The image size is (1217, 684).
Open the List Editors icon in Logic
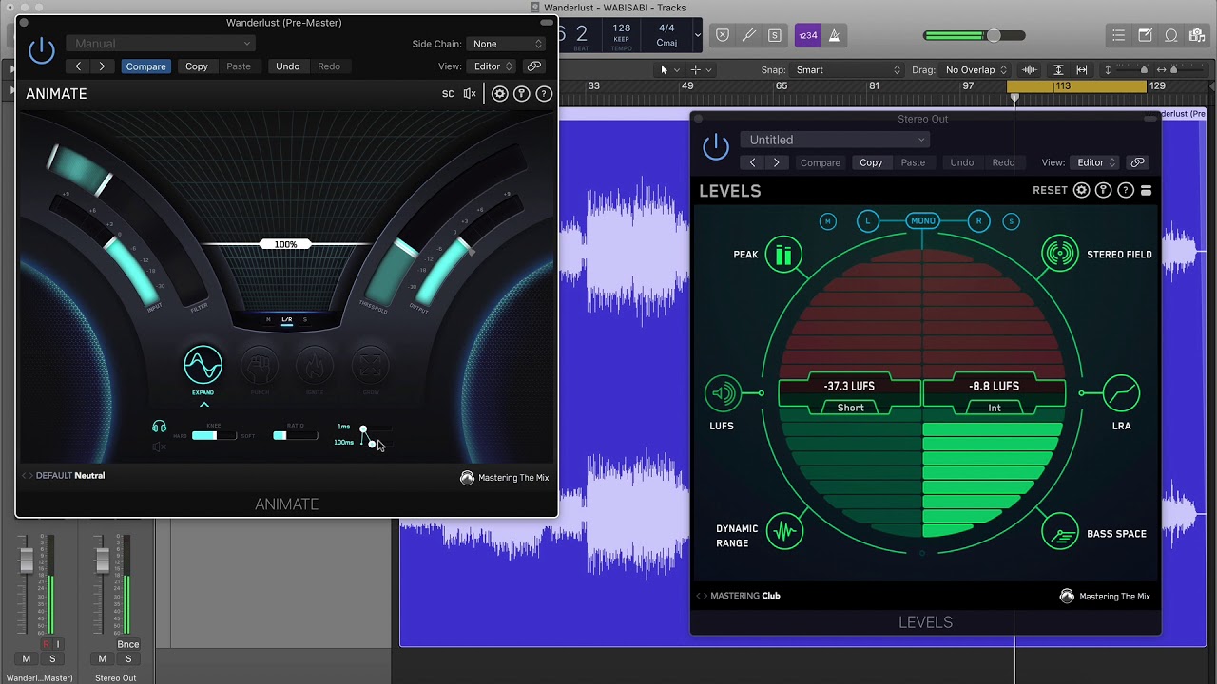(x=1119, y=35)
